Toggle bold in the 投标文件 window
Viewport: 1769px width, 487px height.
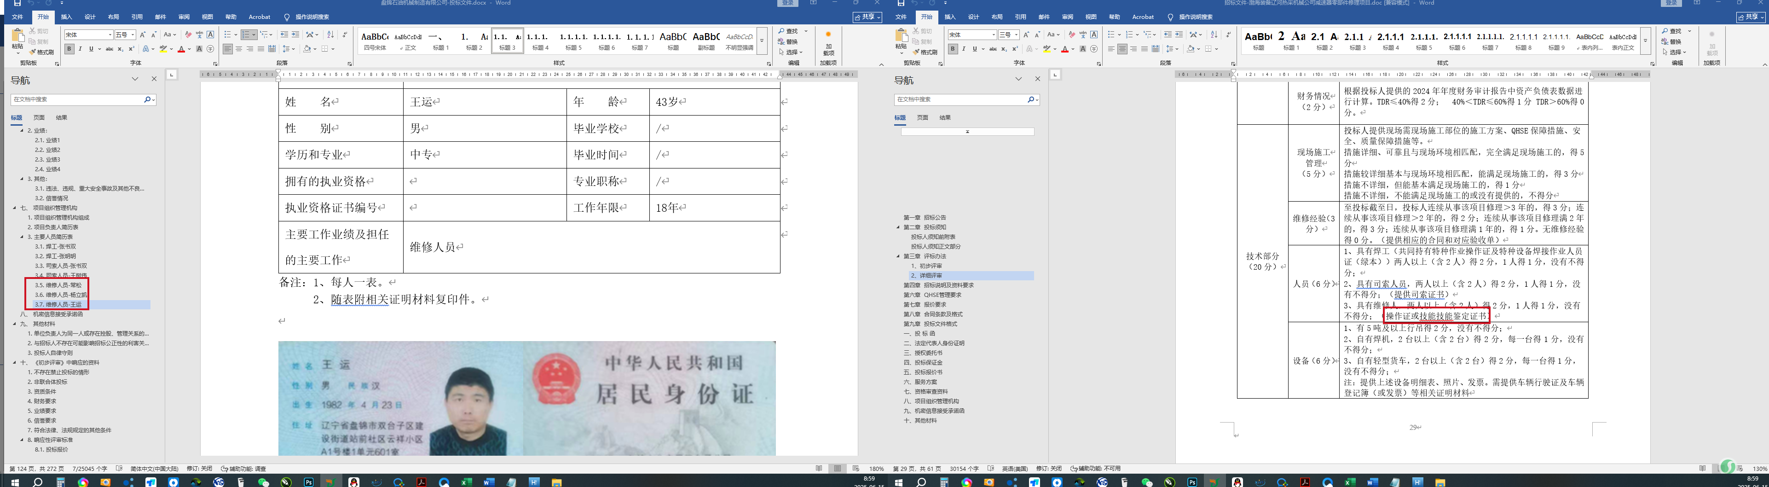click(69, 49)
